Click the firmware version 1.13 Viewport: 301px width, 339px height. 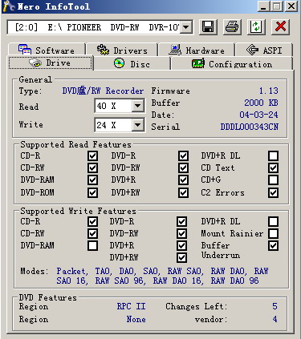pos(268,91)
